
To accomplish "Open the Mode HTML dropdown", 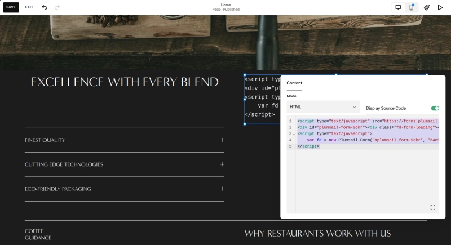I will pyautogui.click(x=323, y=107).
